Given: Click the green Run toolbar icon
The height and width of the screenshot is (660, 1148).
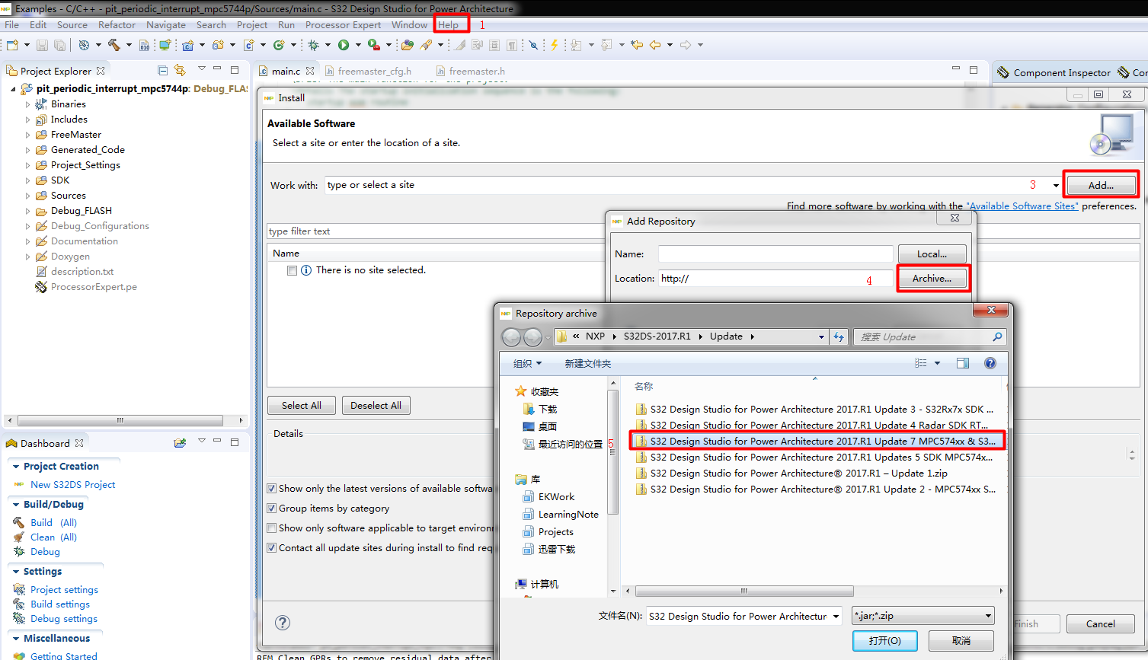Looking at the screenshot, I should point(344,45).
